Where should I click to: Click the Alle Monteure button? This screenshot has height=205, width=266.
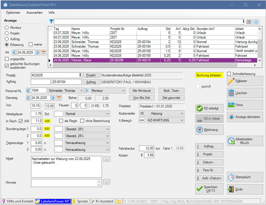point(142,91)
